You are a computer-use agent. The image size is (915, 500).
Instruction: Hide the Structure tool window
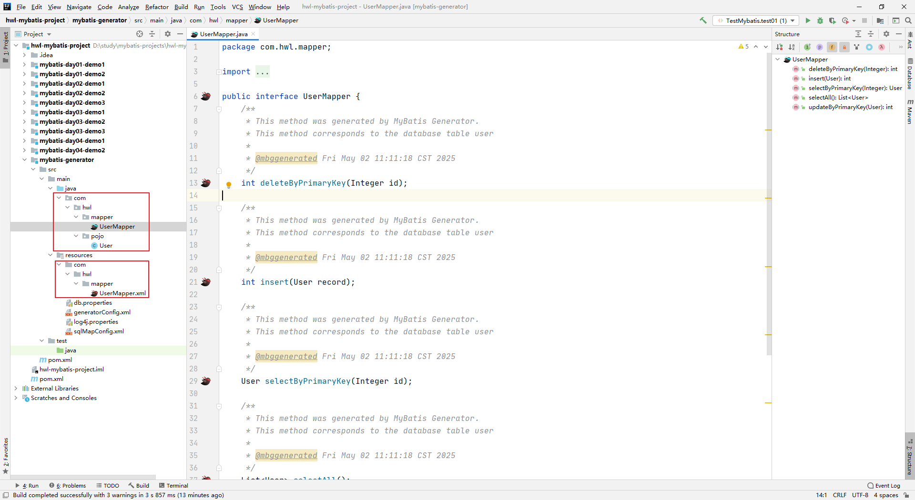899,34
